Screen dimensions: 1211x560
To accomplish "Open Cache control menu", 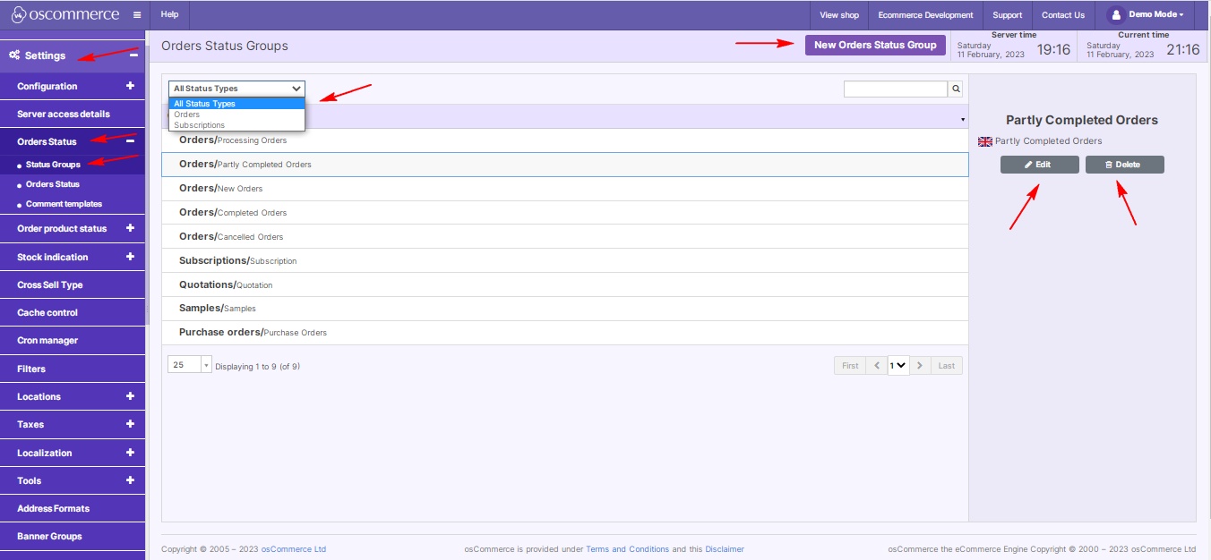I will 73,312.
